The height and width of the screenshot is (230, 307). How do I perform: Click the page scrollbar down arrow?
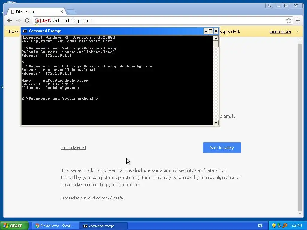point(300,214)
